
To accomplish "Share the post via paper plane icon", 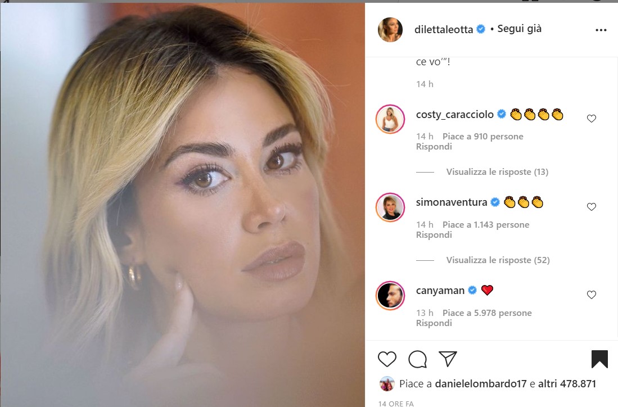I will click(448, 359).
